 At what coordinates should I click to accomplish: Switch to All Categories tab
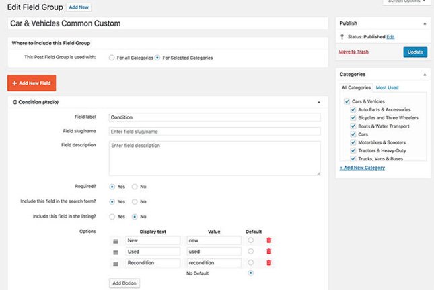(356, 87)
